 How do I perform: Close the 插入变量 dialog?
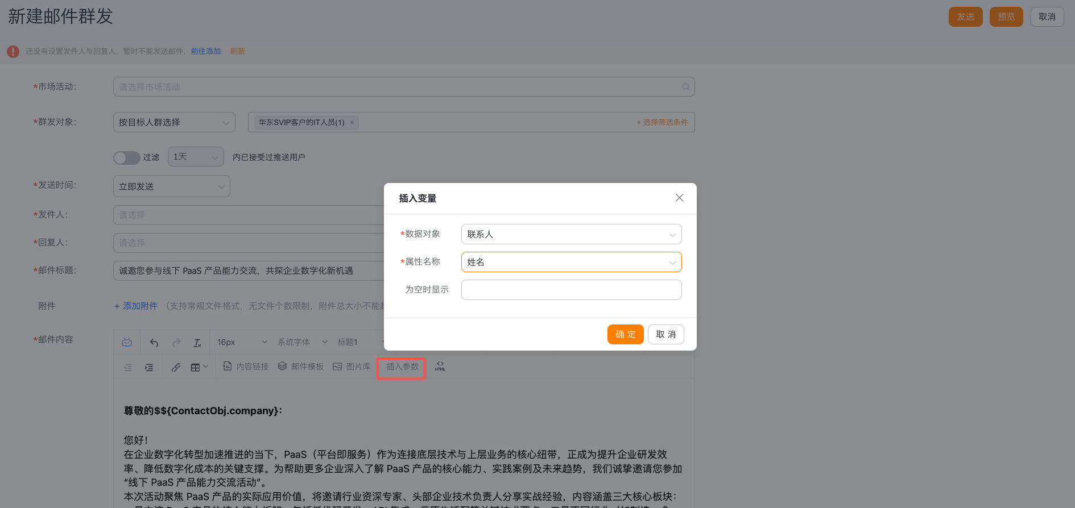pyautogui.click(x=679, y=198)
